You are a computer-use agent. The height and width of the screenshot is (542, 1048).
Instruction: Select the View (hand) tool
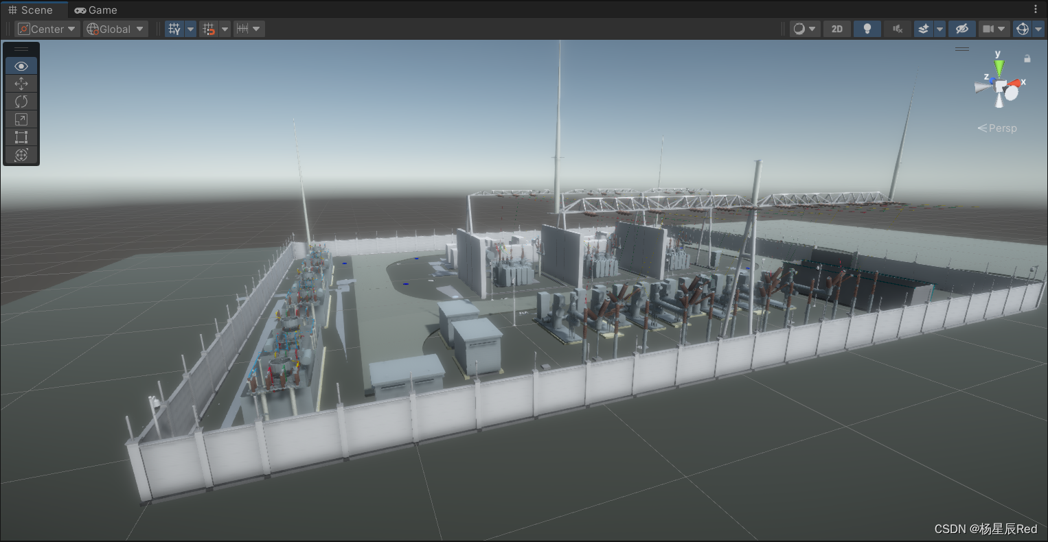pos(21,65)
